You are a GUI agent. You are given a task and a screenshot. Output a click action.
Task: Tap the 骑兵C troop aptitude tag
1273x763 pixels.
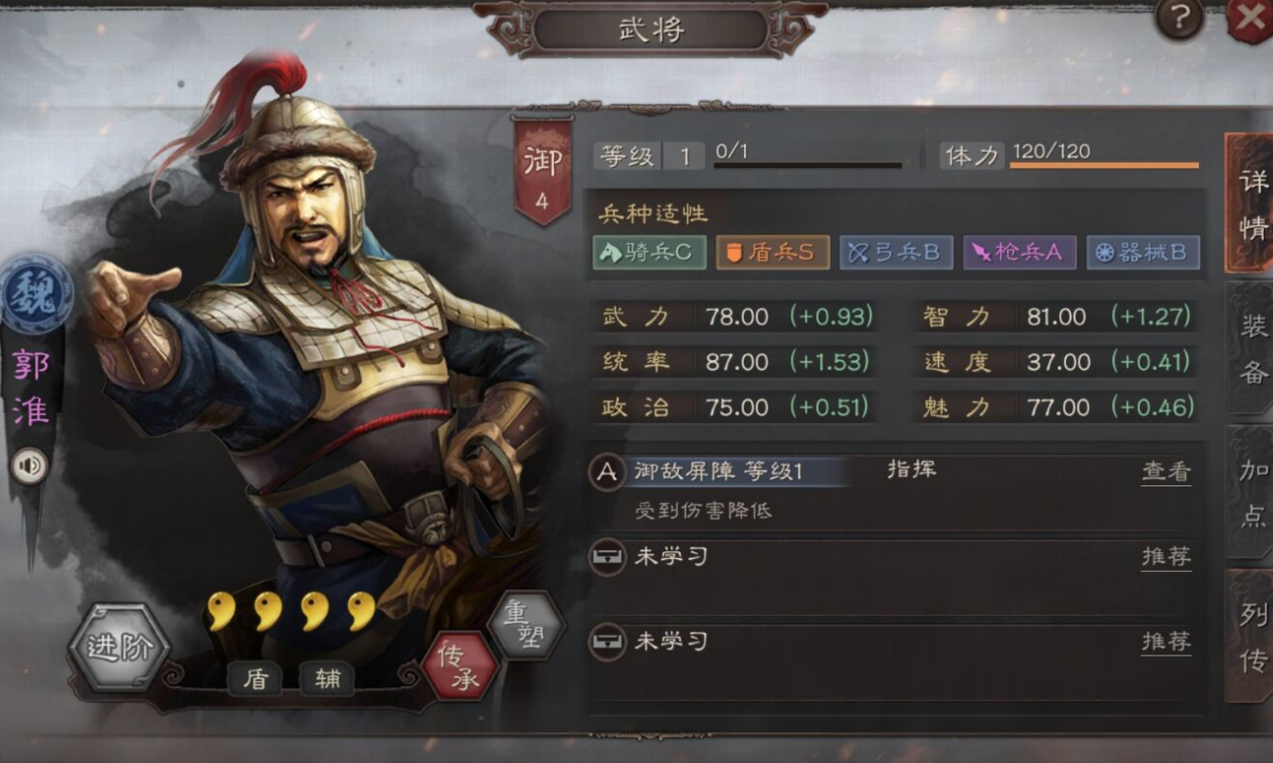coord(649,252)
